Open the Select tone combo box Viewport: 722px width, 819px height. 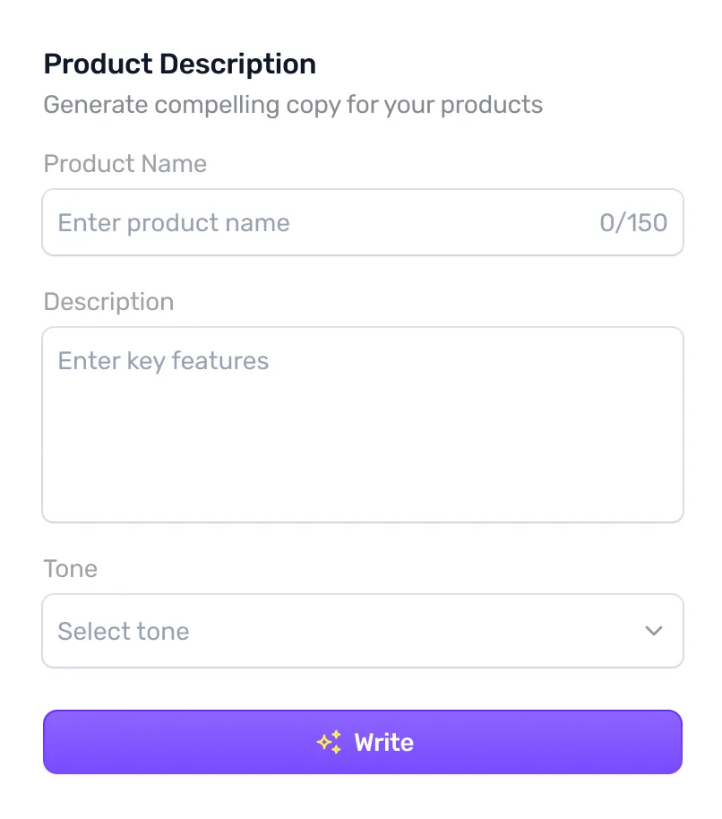click(x=362, y=631)
